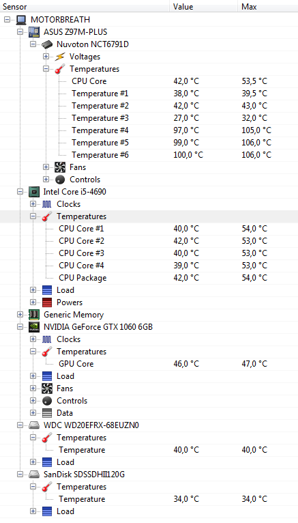Select the Temperature #6 row
Viewport: 298px width, 523px height.
[x=149, y=155]
